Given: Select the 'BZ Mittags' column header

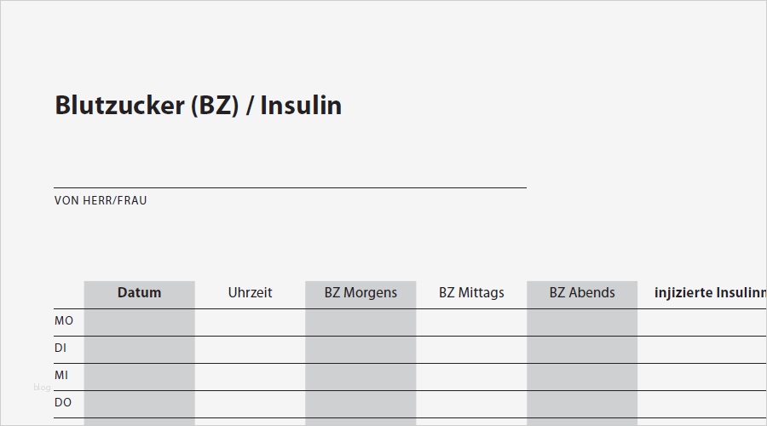Looking at the screenshot, I should point(471,293).
